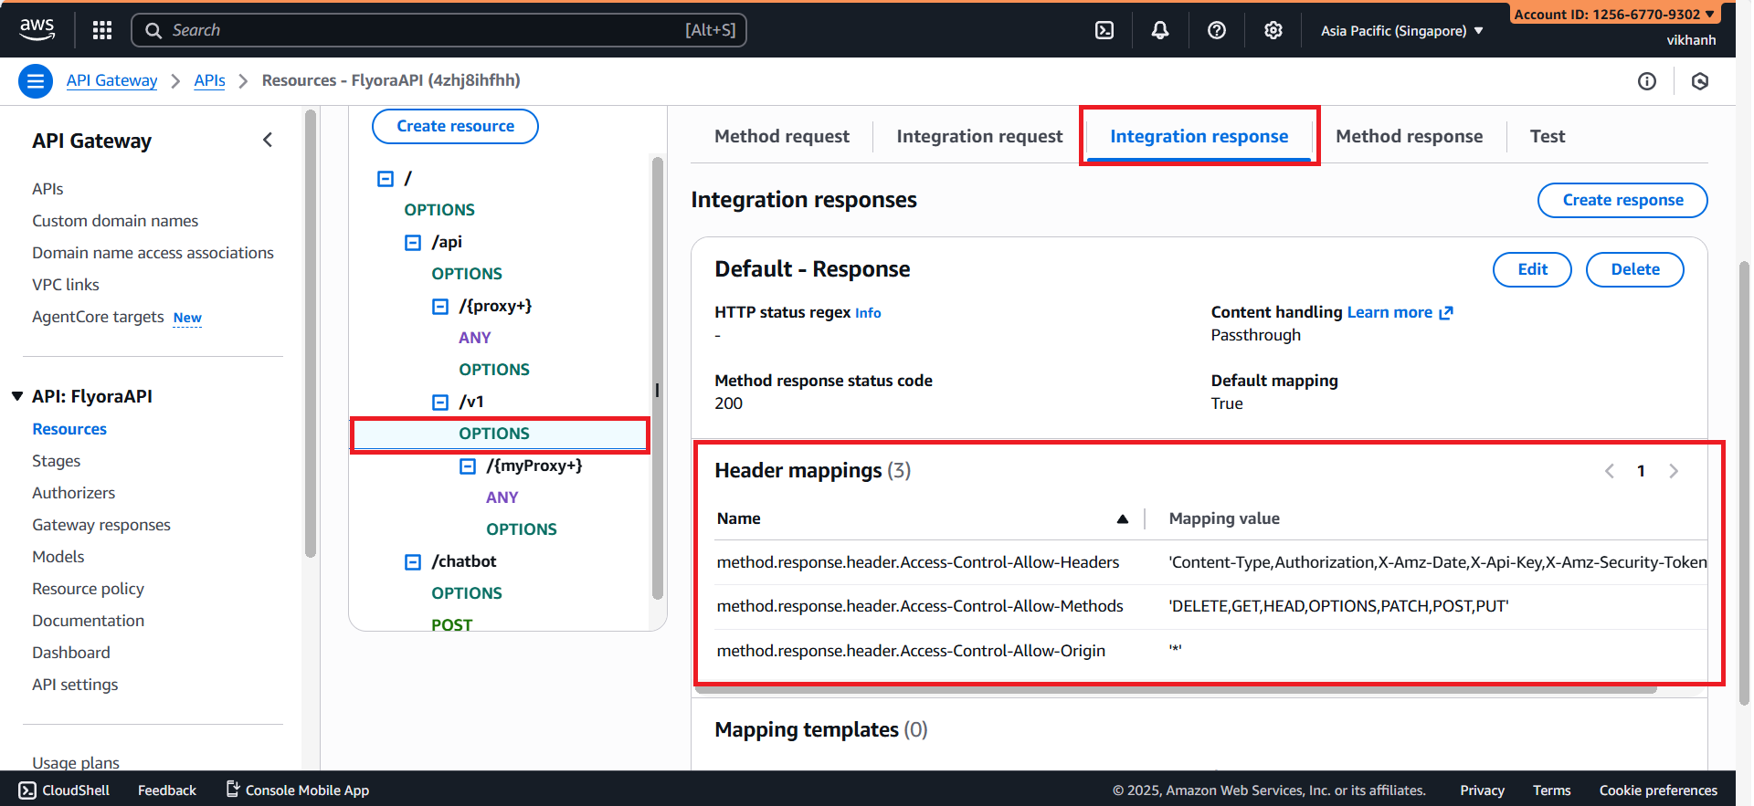Screen dimensions: 1754x806
Task: Open the APIs breadcrumb link
Action: point(209,80)
